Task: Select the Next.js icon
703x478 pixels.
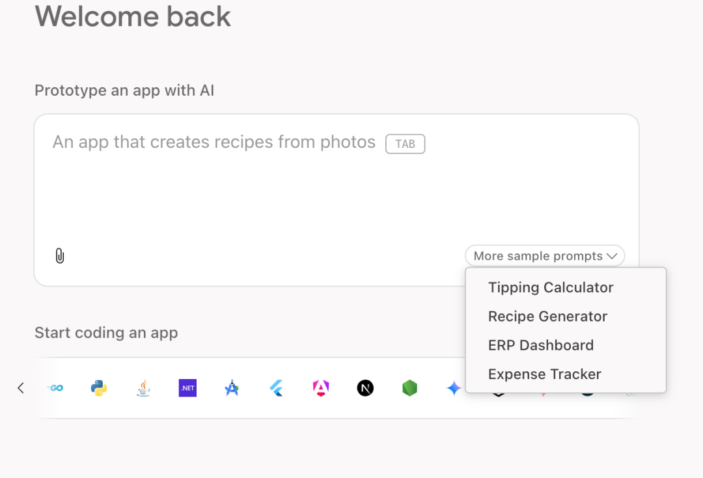Action: tap(365, 387)
